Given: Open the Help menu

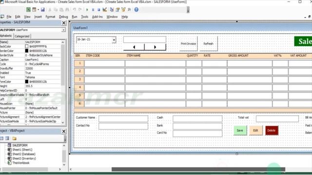Looking at the screenshot, I should coord(125,17).
